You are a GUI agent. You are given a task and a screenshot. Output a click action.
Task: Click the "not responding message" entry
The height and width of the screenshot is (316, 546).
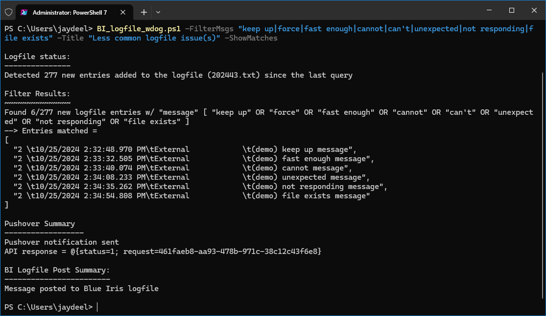(200, 187)
